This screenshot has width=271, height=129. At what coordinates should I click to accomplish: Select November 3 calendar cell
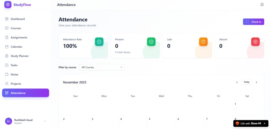coord(104,122)
